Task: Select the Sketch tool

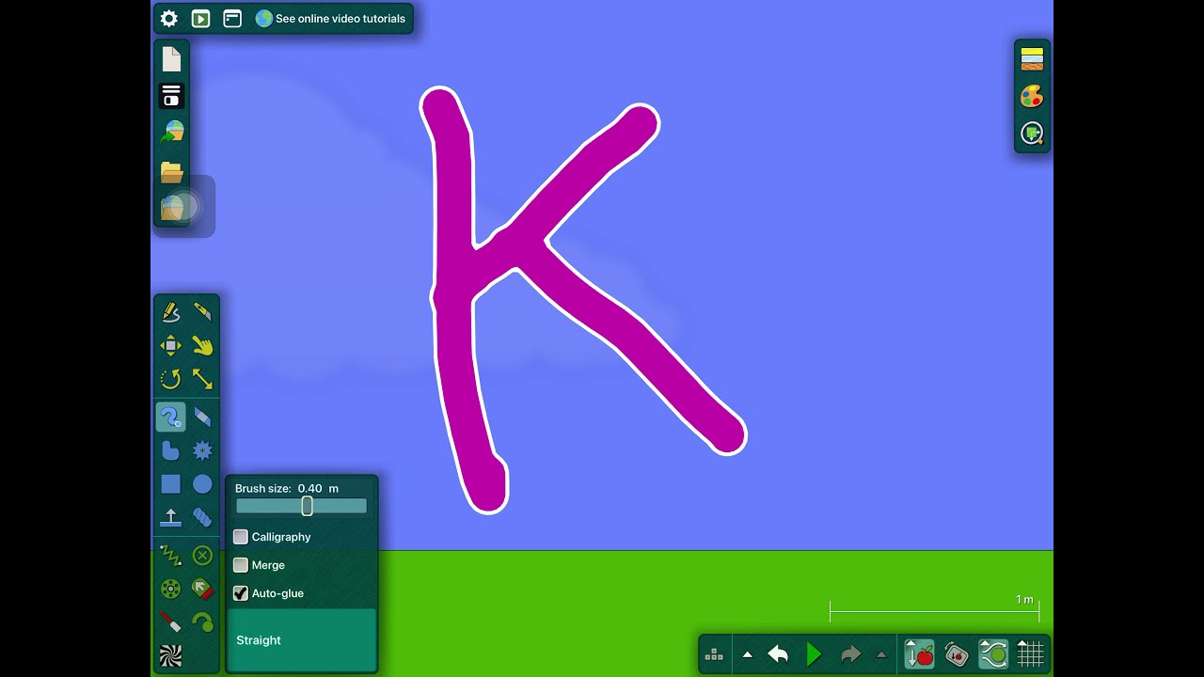Action: (170, 311)
